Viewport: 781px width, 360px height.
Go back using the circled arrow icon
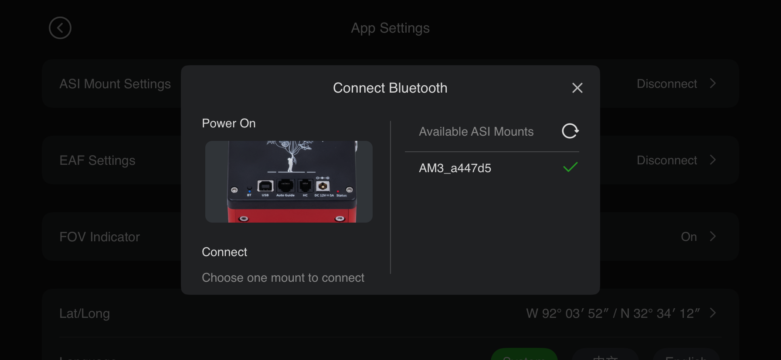point(60,28)
